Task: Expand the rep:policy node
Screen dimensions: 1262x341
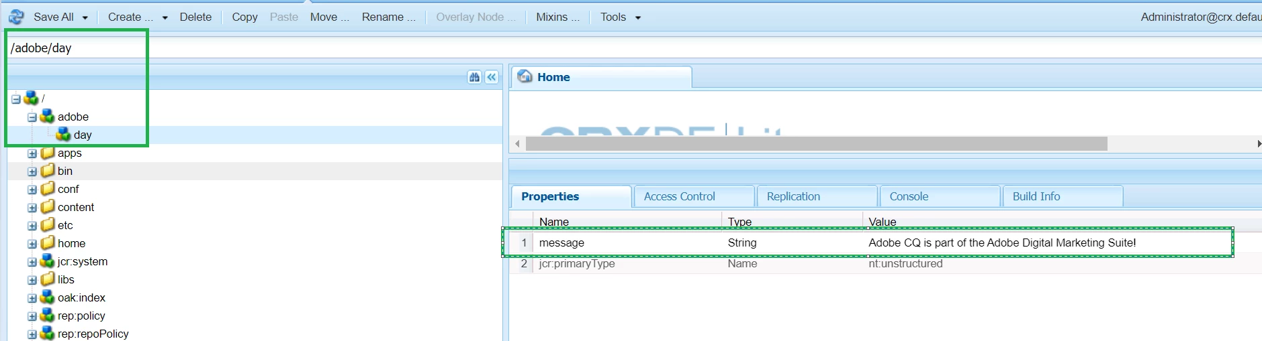Action: [x=32, y=316]
